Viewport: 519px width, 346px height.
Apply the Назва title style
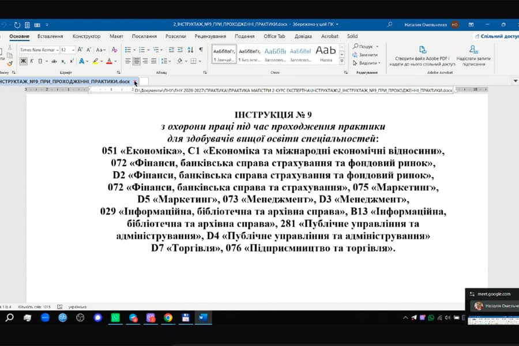[x=326, y=54]
